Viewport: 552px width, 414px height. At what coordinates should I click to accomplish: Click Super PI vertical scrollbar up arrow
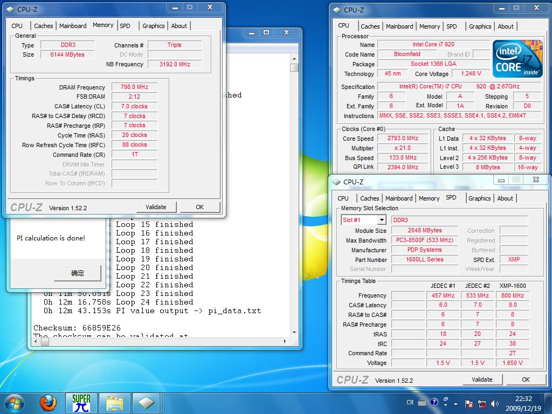(294, 59)
